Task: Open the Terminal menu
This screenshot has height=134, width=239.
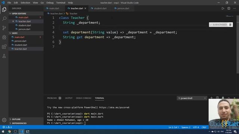Action: tap(60, 3)
